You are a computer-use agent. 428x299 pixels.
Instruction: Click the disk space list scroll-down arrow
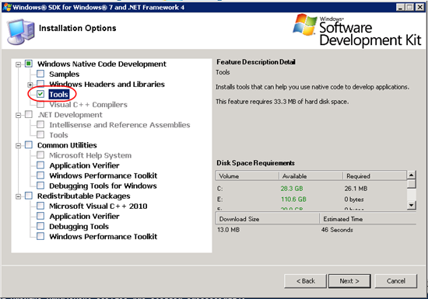click(x=412, y=205)
